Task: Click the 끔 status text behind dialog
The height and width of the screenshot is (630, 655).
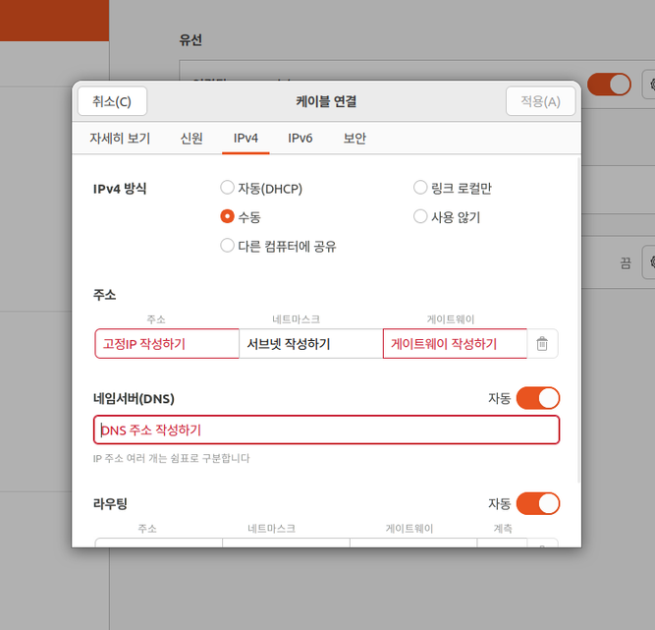Action: coord(625,263)
